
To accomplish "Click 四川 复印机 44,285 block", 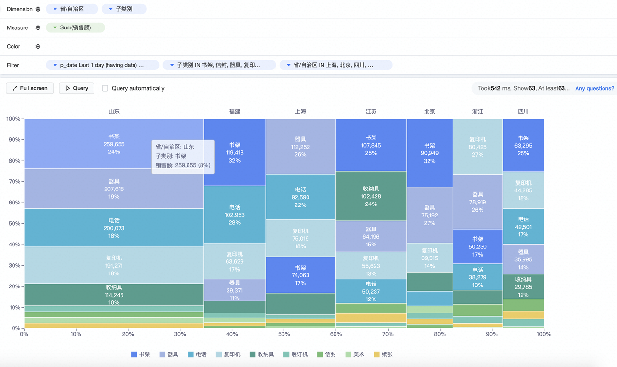I will click(x=523, y=190).
